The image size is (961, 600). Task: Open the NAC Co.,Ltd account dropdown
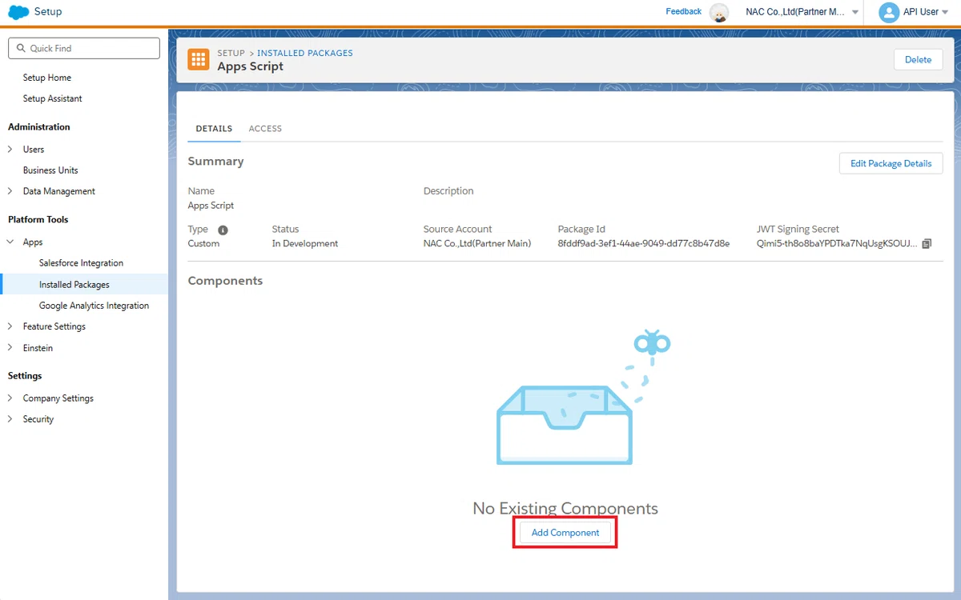pos(802,12)
